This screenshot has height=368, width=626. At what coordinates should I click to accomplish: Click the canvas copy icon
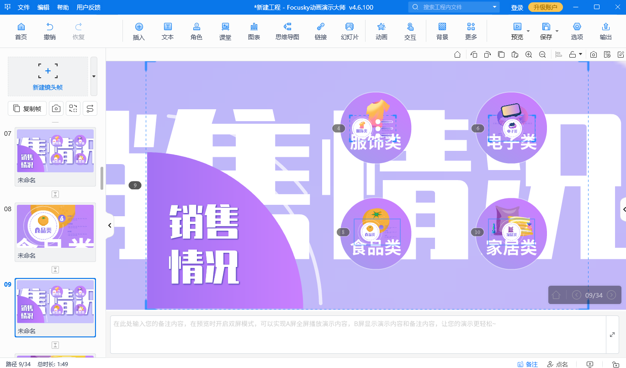501,54
